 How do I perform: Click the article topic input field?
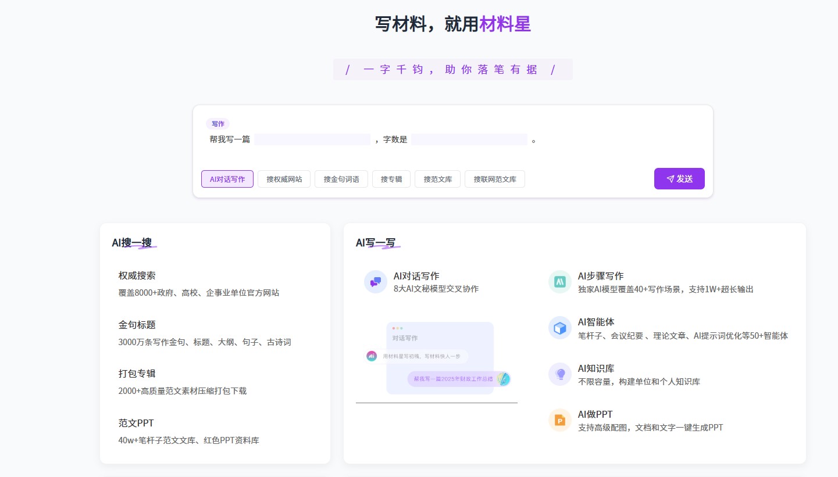click(312, 139)
